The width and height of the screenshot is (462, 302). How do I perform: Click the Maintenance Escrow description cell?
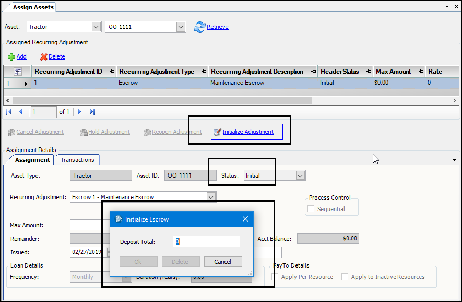(262, 83)
